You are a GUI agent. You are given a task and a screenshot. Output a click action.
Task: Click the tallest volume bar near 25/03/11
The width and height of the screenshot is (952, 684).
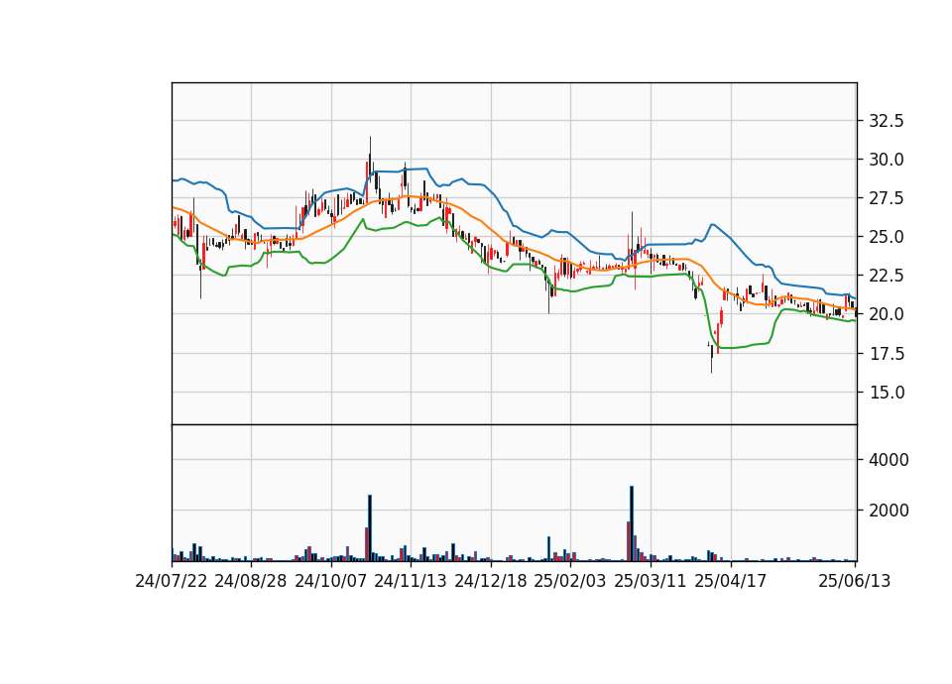click(x=632, y=523)
